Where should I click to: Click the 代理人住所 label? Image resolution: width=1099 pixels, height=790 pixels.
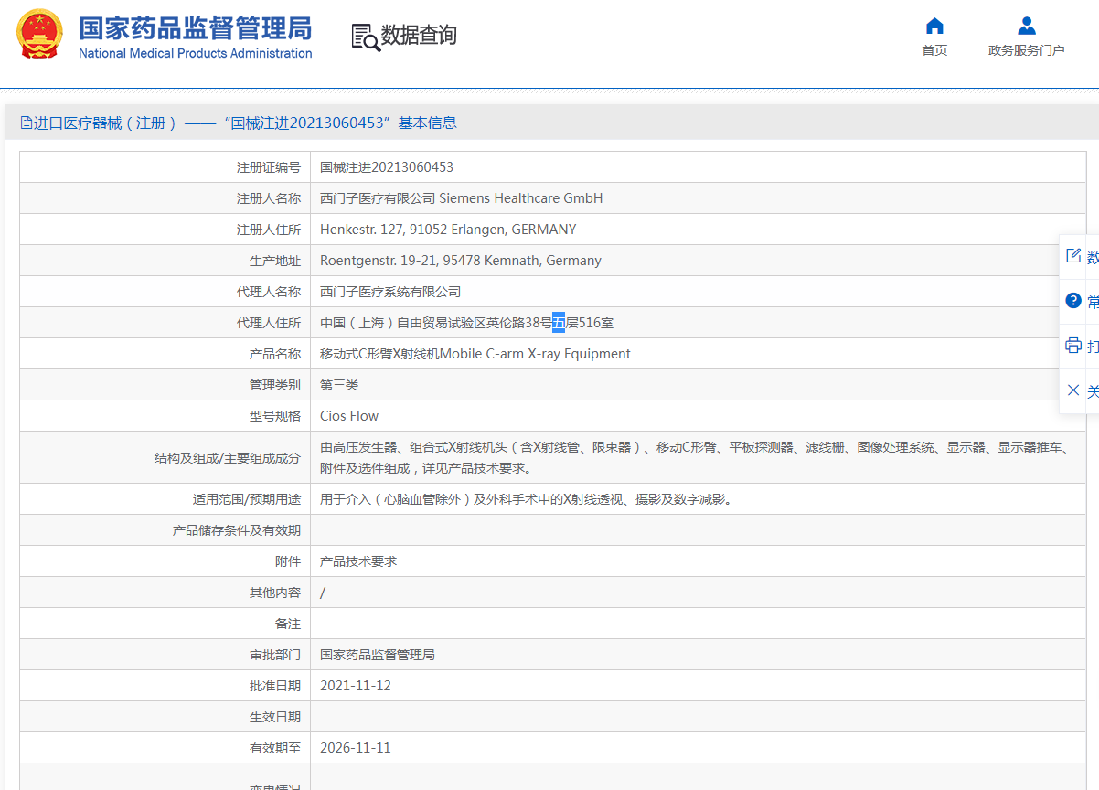pos(269,323)
